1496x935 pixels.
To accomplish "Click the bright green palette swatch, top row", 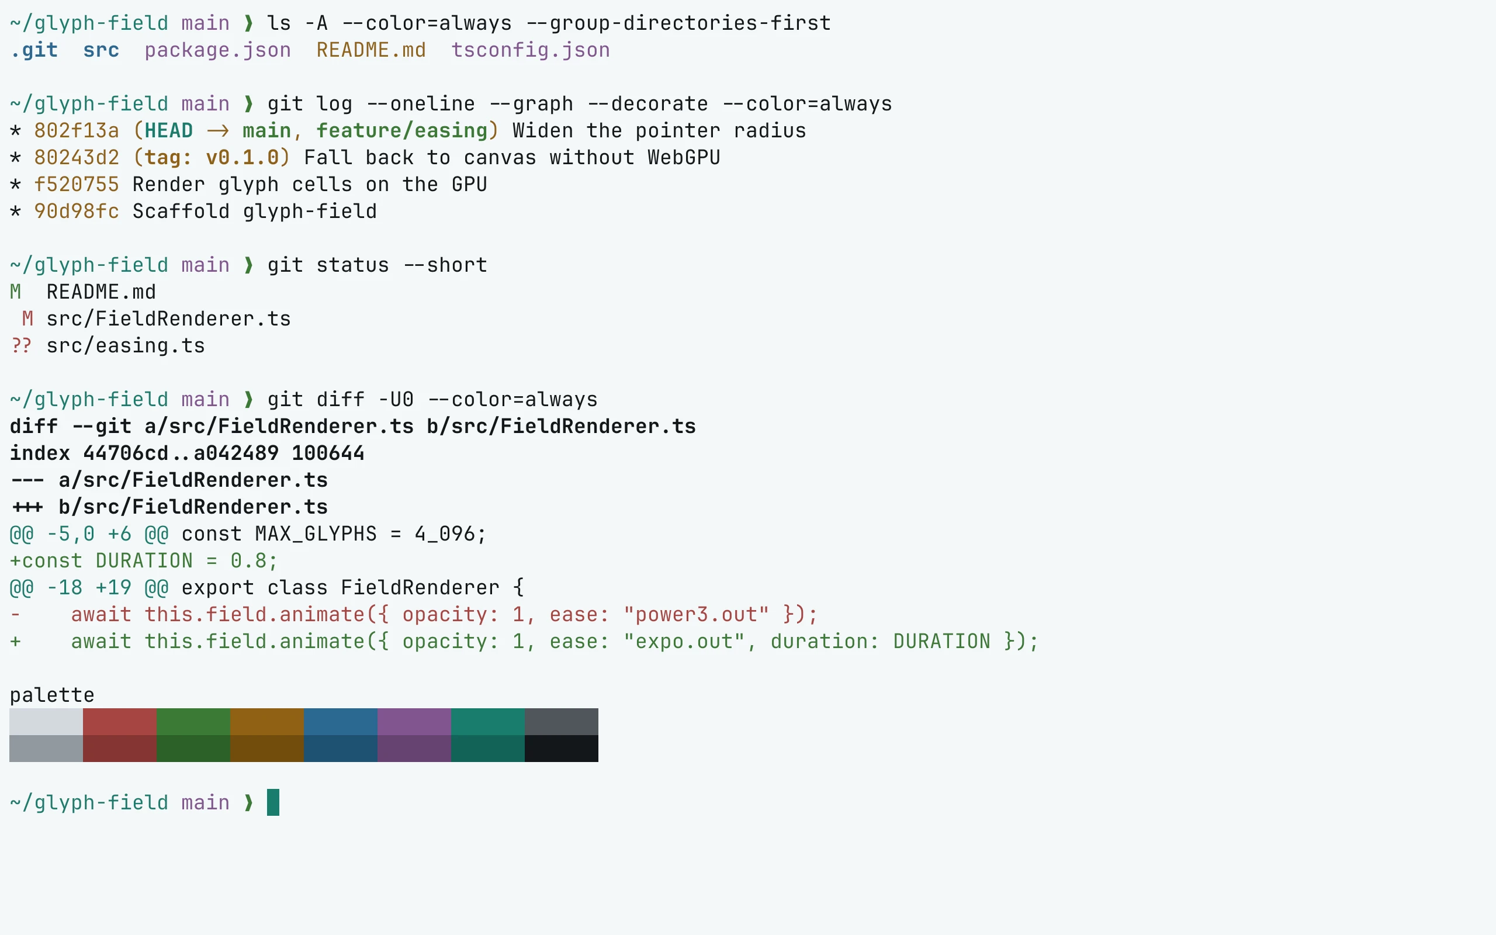I will (x=193, y=722).
